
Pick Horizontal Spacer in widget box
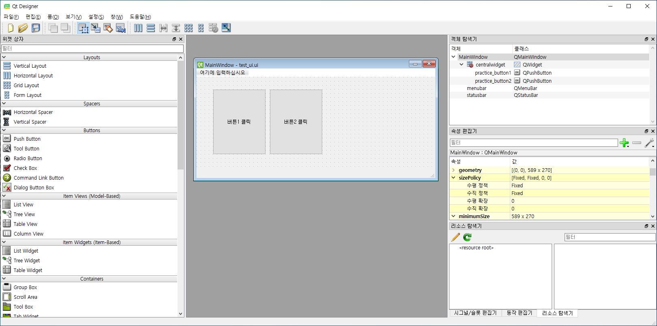[33, 112]
